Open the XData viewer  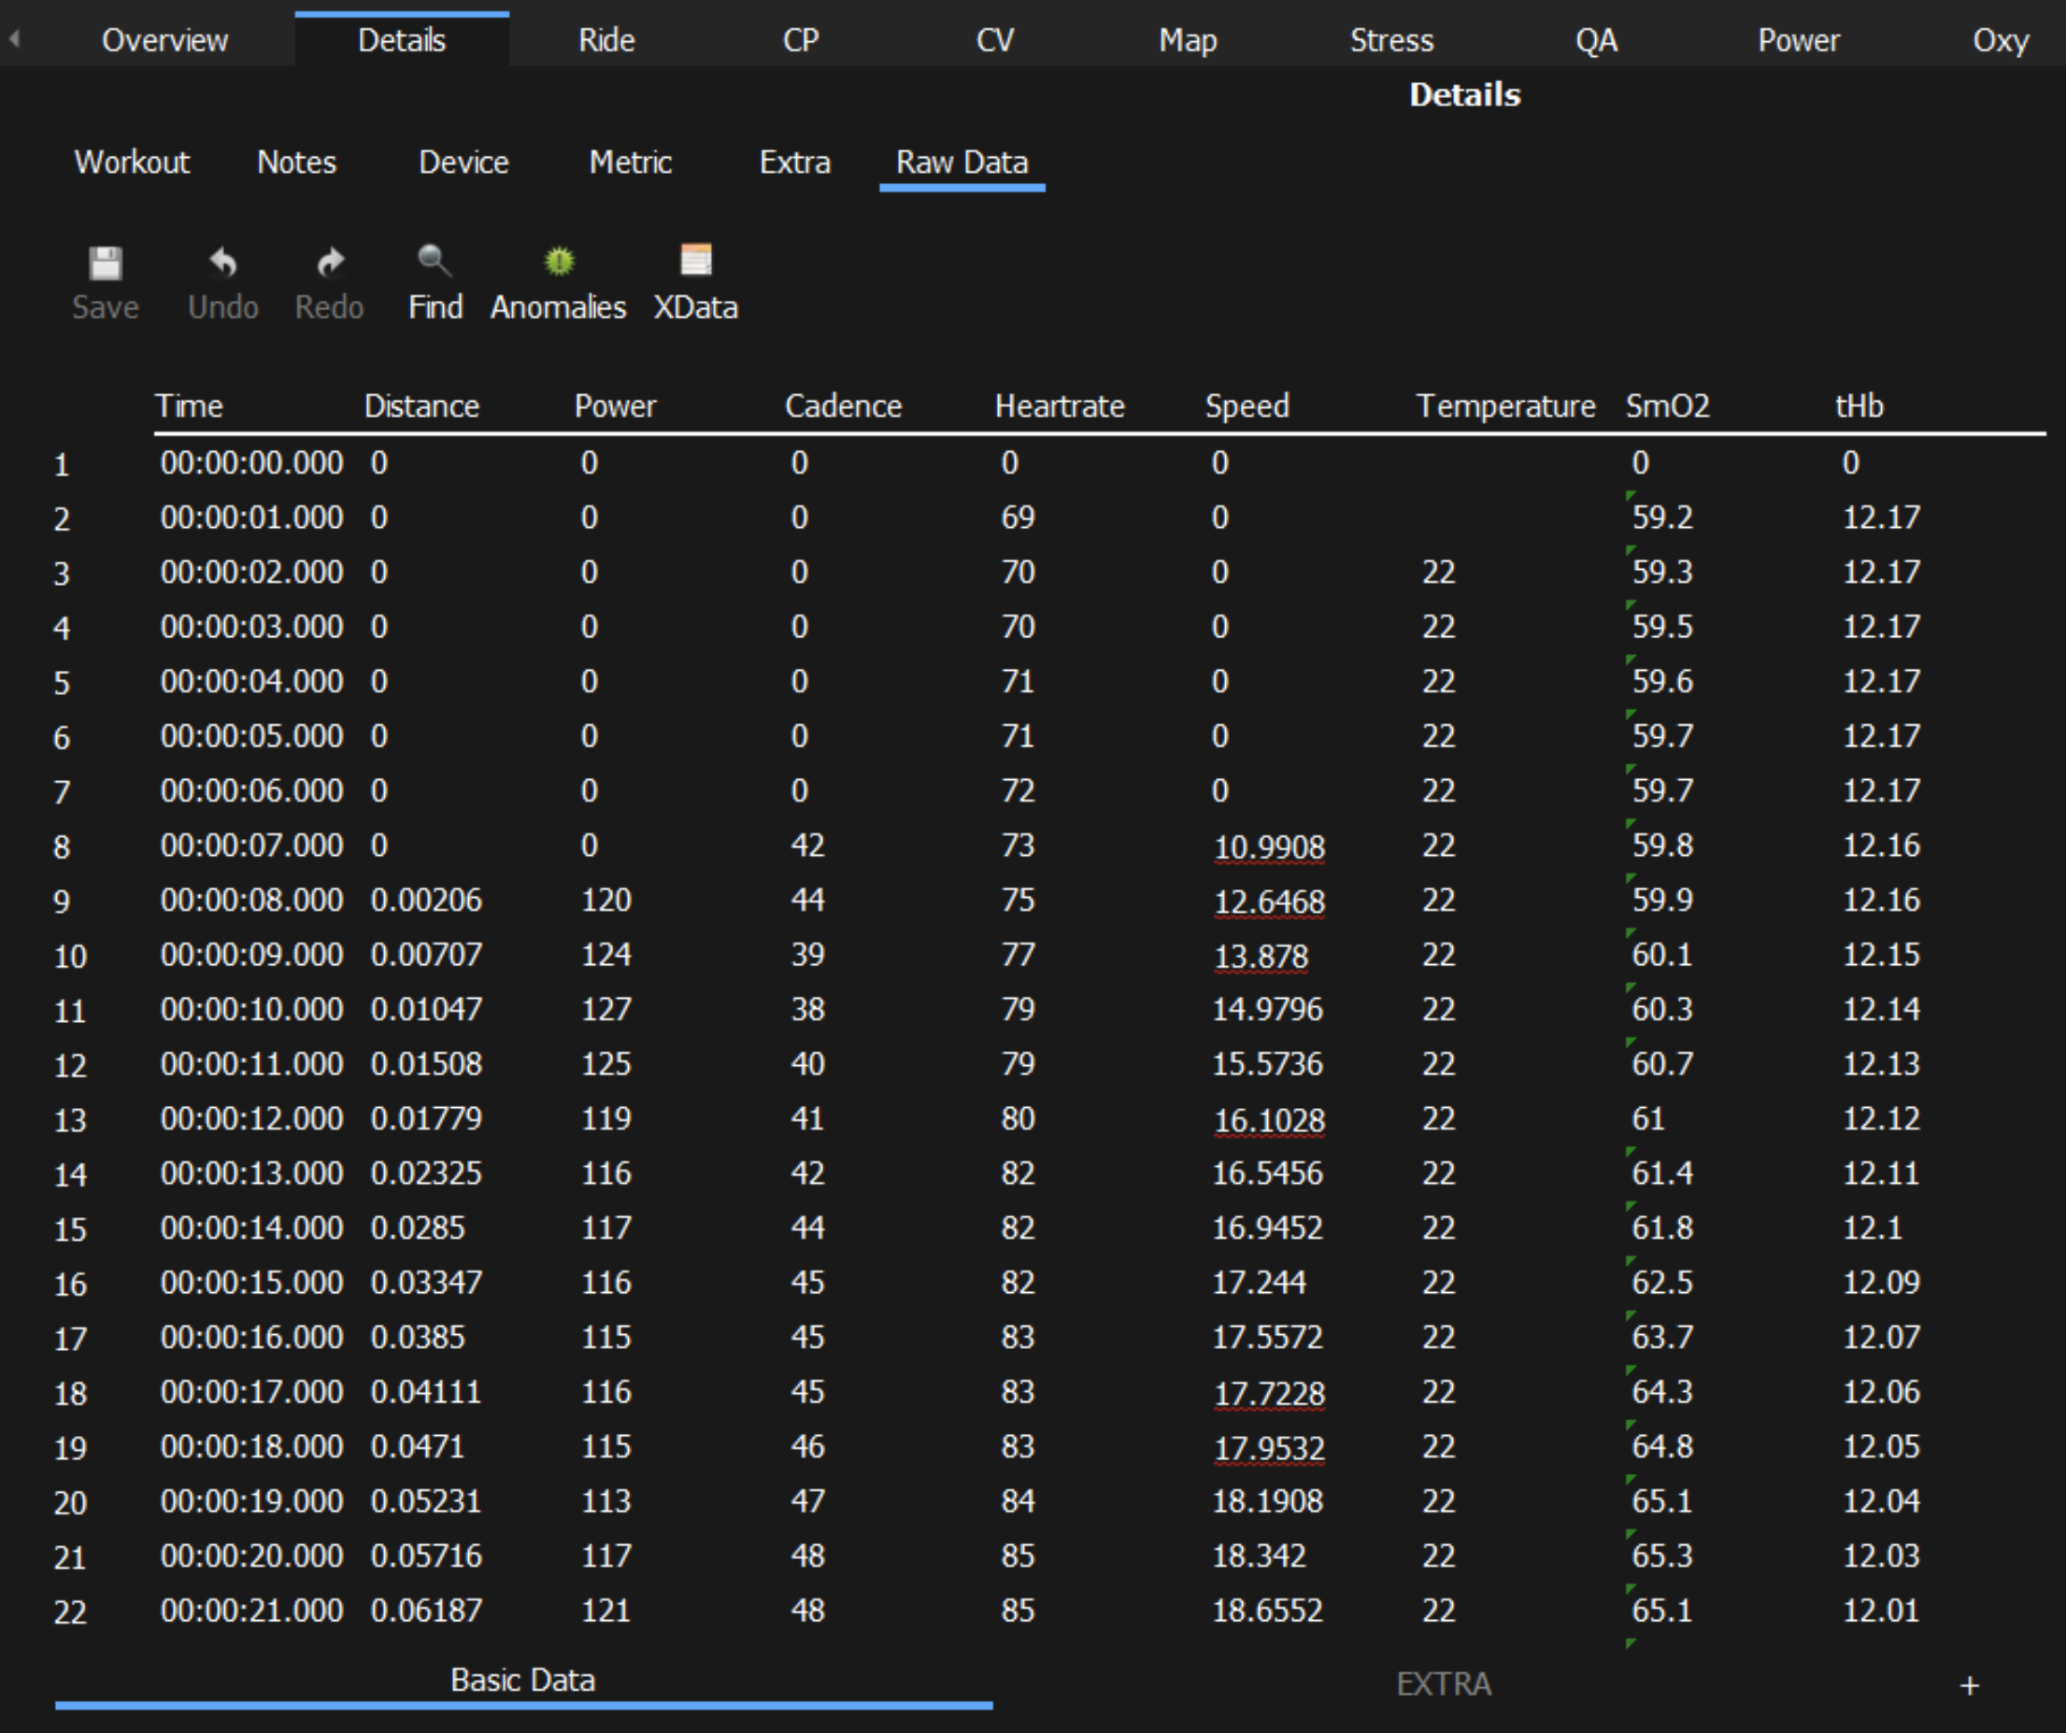tap(695, 280)
